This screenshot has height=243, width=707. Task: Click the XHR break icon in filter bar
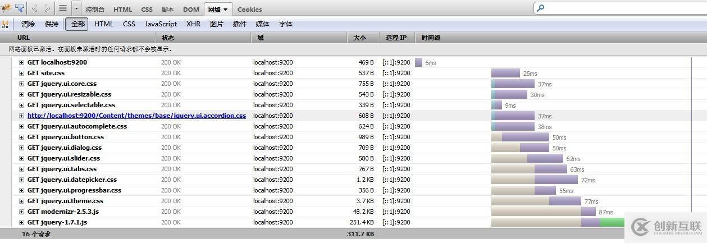[x=5, y=24]
